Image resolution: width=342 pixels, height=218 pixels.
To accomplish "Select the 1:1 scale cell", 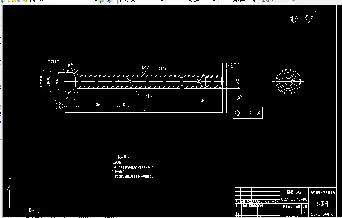I will (305, 212).
